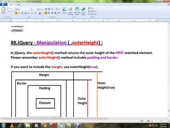Toggle Italic formatting in WordPad ribbon

coord(19,13)
